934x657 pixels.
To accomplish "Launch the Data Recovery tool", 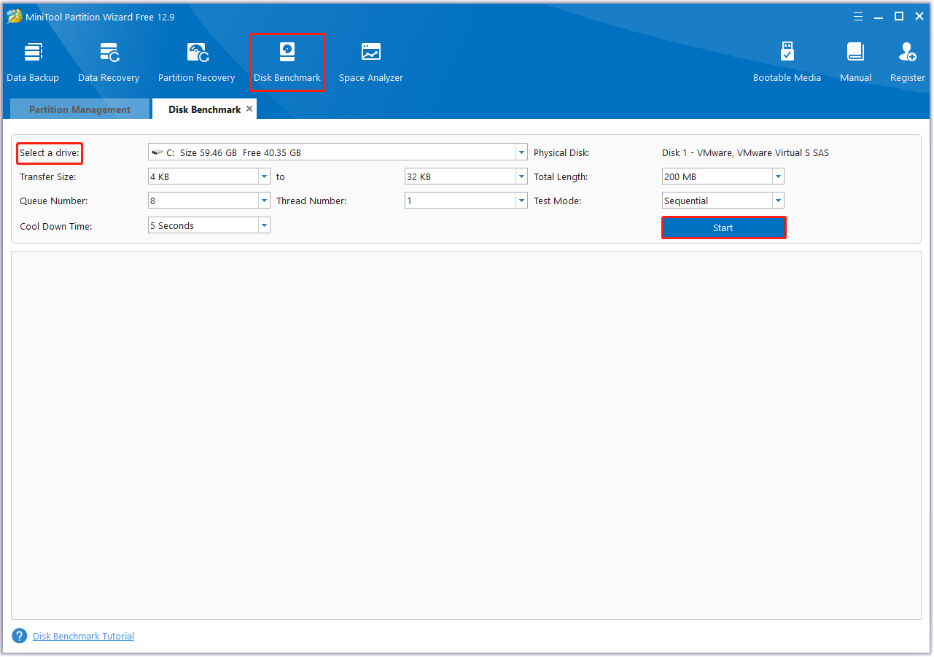I will click(109, 62).
